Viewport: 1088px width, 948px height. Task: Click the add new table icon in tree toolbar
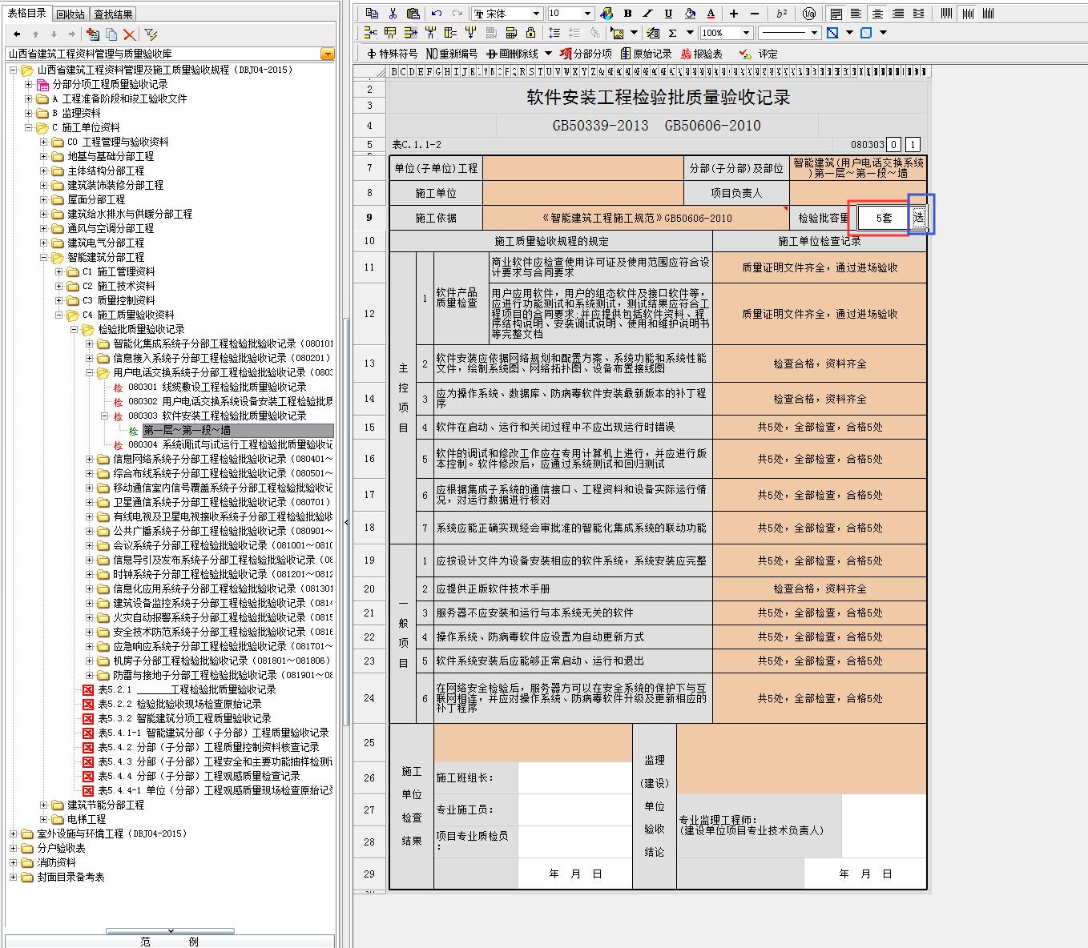pyautogui.click(x=93, y=34)
